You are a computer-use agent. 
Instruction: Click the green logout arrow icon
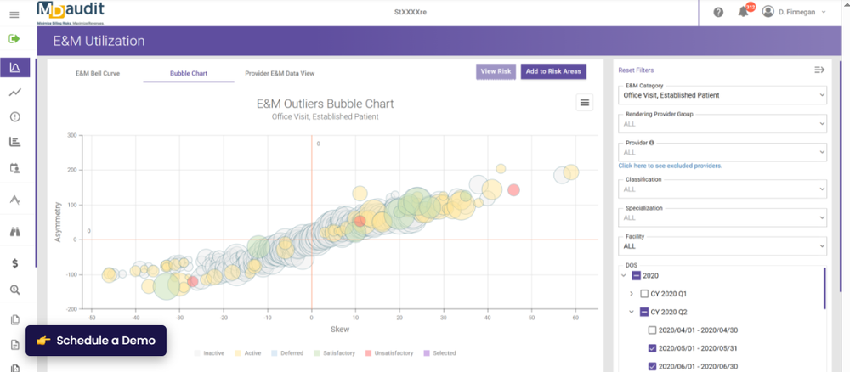[14, 39]
